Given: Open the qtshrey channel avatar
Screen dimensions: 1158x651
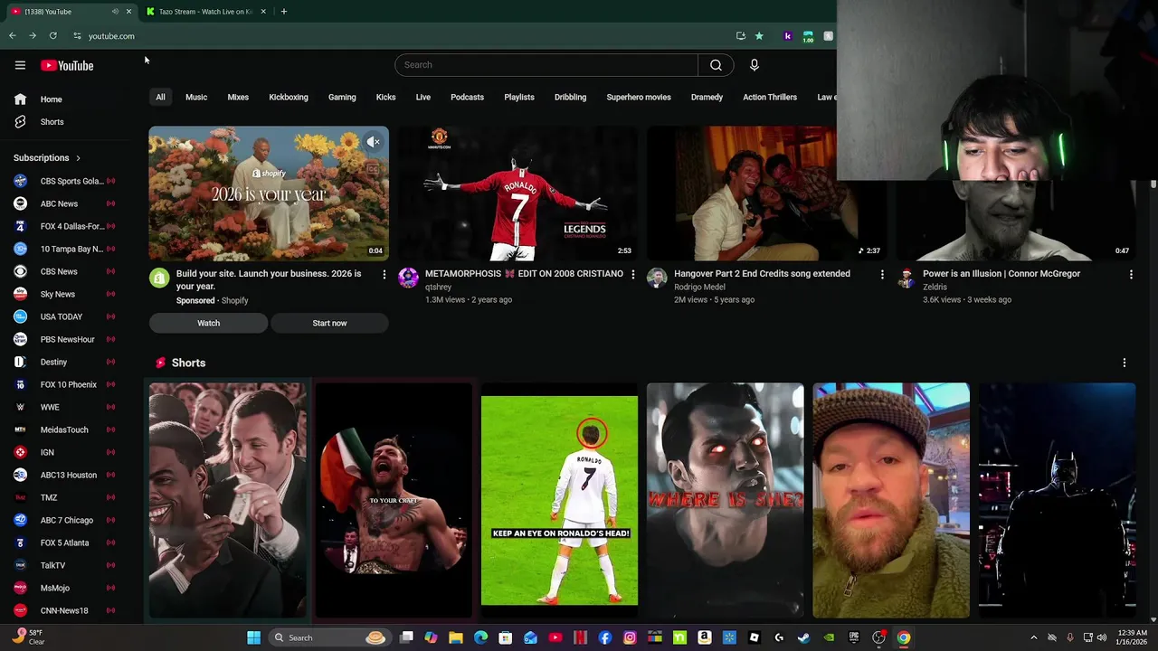Looking at the screenshot, I should pos(408,278).
